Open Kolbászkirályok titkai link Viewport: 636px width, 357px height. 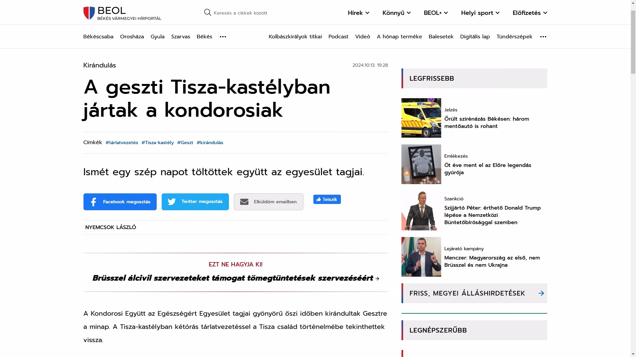coord(295,37)
